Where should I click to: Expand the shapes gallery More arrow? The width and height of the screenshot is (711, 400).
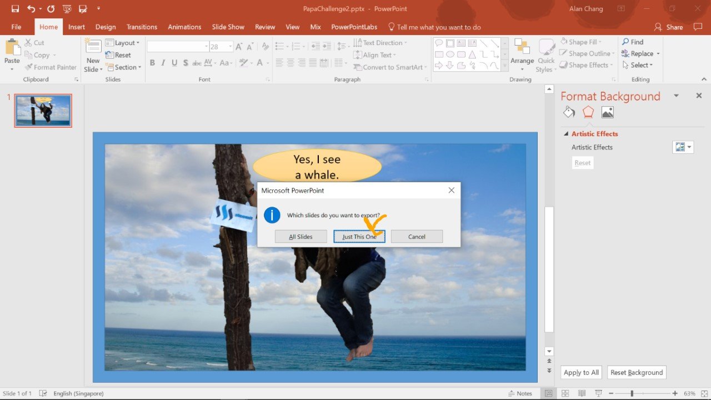pyautogui.click(x=504, y=66)
